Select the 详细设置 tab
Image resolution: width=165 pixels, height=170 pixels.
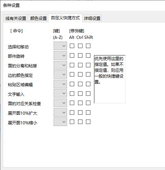(x=92, y=18)
